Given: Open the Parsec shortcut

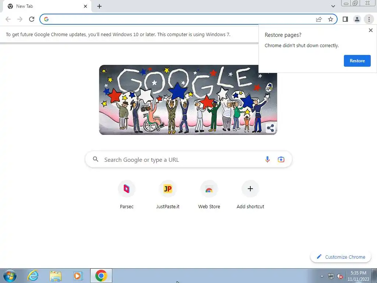Looking at the screenshot, I should click(127, 195).
